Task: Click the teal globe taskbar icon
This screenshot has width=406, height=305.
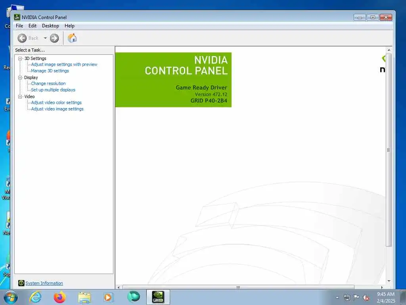Action: point(134,297)
